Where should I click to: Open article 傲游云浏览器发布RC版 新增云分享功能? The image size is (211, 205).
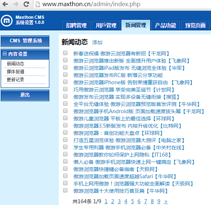click(x=118, y=76)
